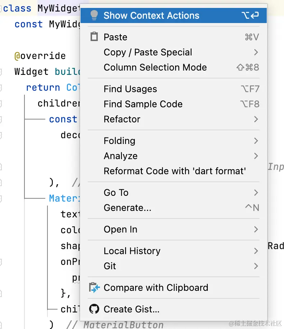Select Show Context Actions menu entry
This screenshot has height=329, width=284.
point(174,15)
